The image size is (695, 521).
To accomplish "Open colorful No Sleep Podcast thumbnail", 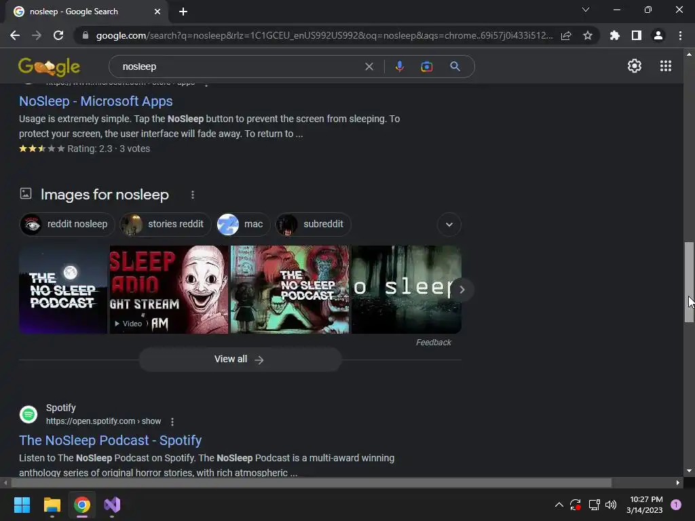I will coord(290,289).
